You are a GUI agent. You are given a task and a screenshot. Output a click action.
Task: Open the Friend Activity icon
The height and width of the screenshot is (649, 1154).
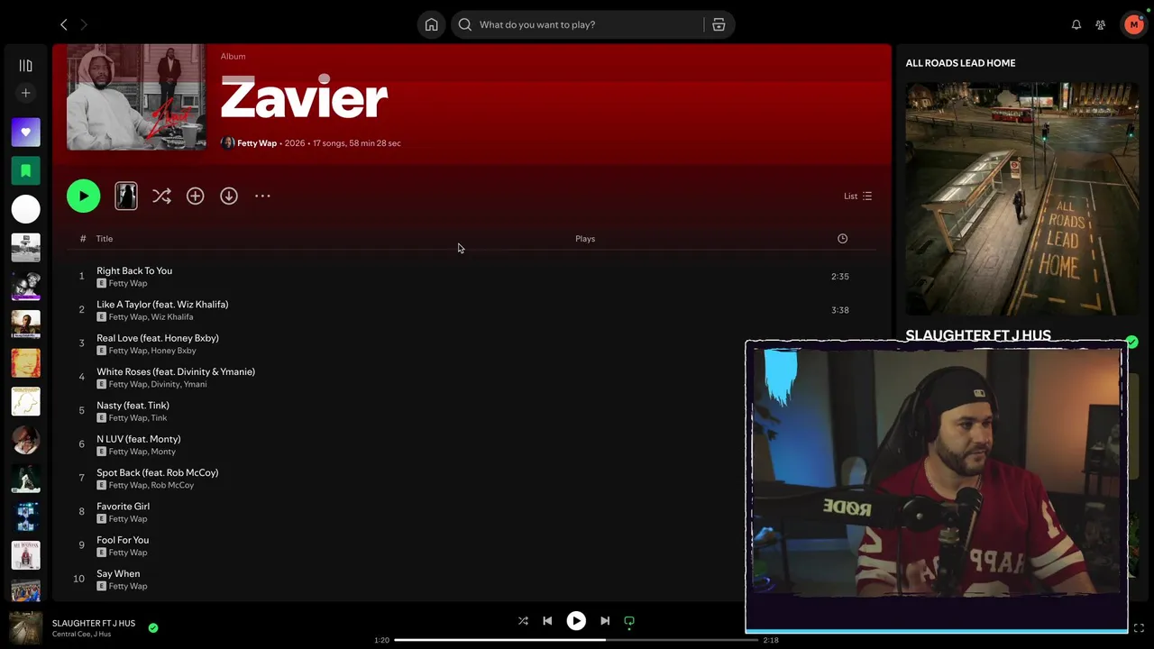(1100, 24)
